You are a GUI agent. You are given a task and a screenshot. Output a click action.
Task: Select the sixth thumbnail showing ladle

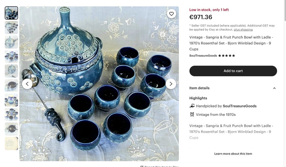[11, 85]
